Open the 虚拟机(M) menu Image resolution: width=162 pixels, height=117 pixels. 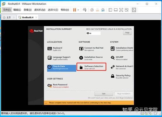(40, 10)
